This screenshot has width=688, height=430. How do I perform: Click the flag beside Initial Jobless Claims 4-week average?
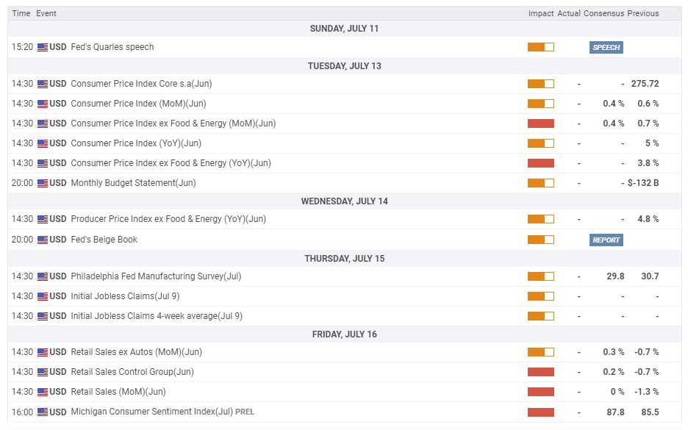click(43, 316)
